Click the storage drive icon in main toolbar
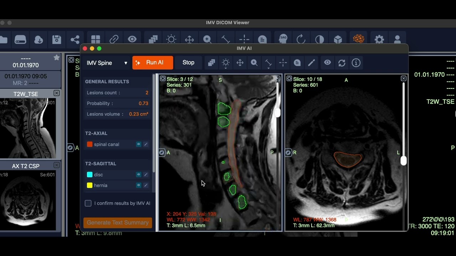The image size is (456, 256). pos(20,39)
